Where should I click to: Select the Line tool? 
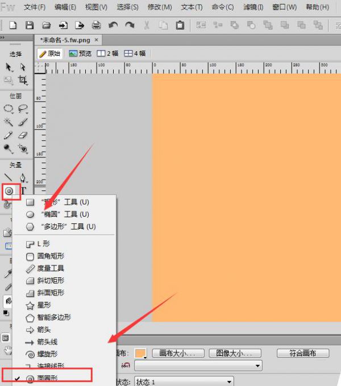click(8, 177)
